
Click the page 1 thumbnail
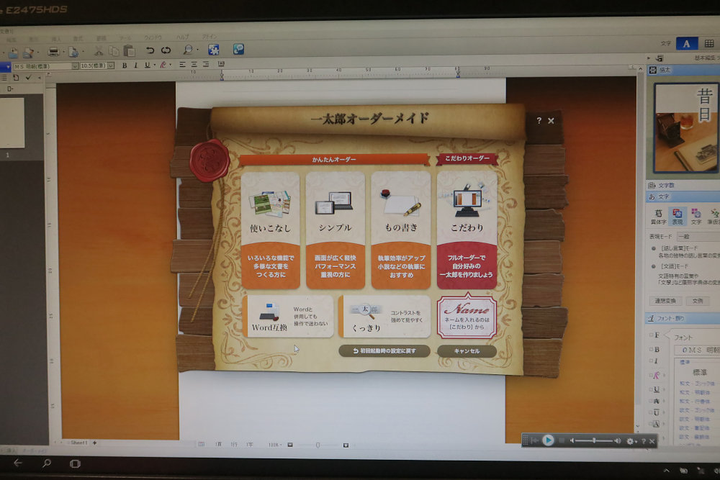12,122
